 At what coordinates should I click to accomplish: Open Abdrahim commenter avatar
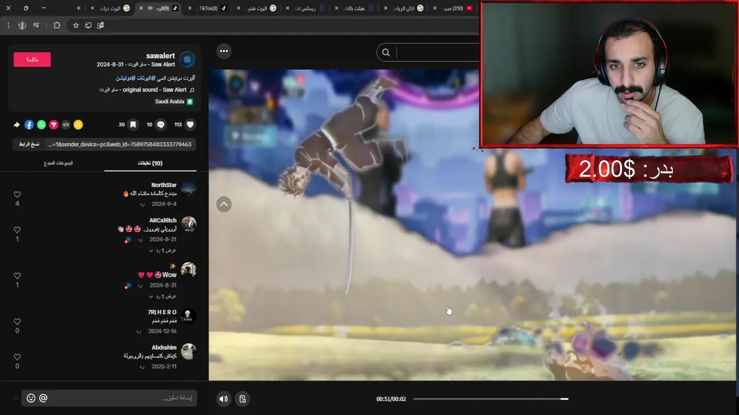pos(188,351)
